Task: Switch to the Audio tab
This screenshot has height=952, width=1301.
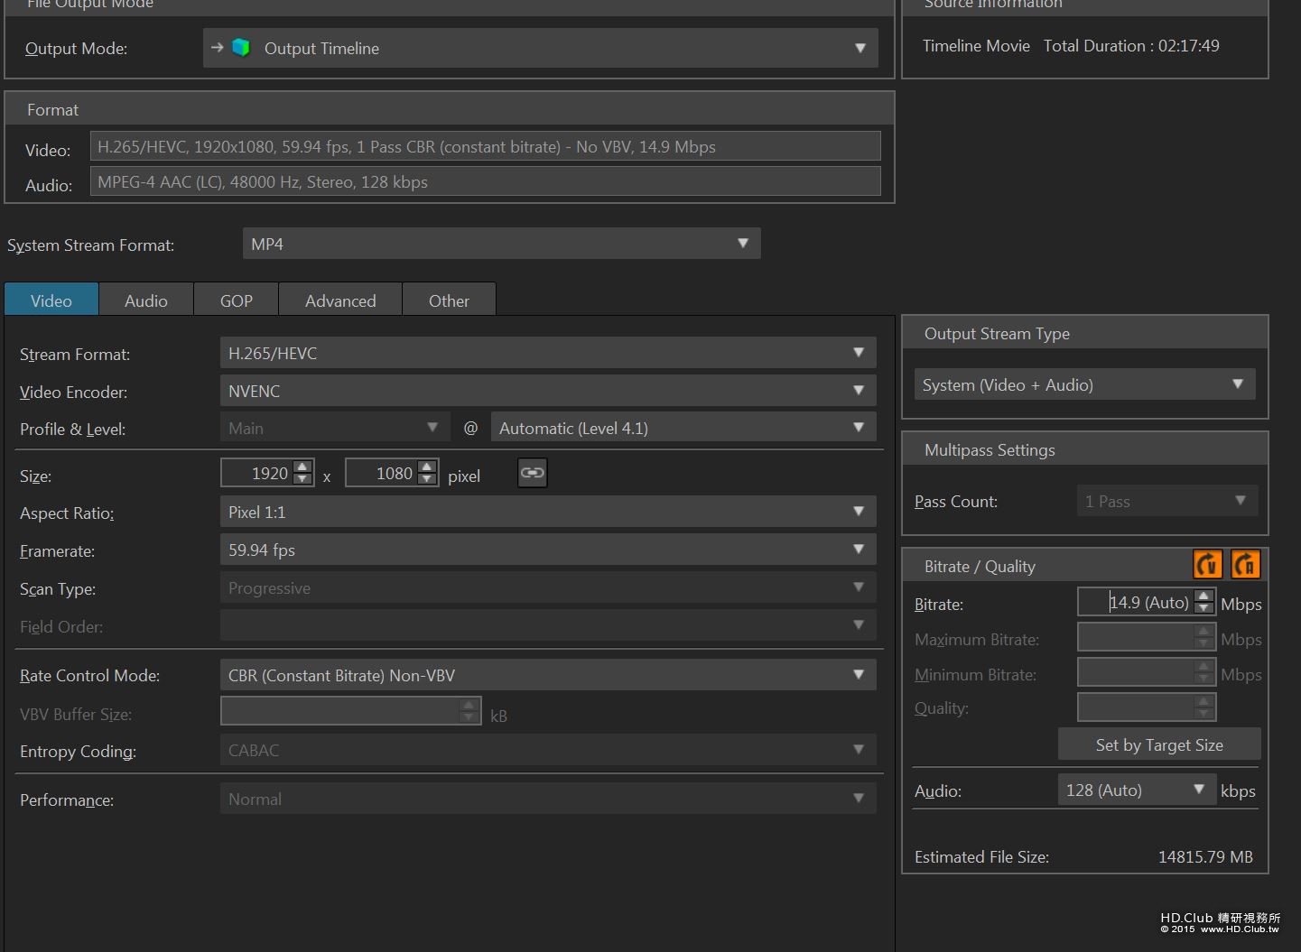Action: point(146,300)
